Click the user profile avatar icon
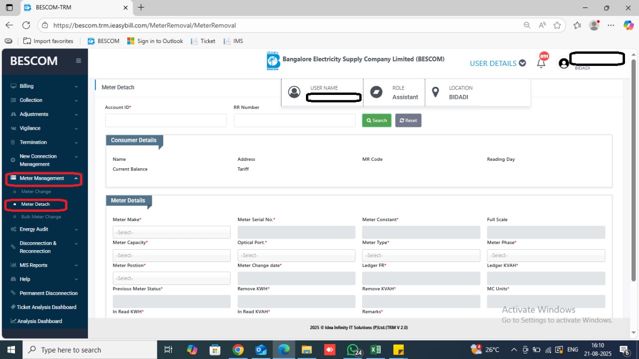Image resolution: width=639 pixels, height=359 pixels. (x=564, y=63)
